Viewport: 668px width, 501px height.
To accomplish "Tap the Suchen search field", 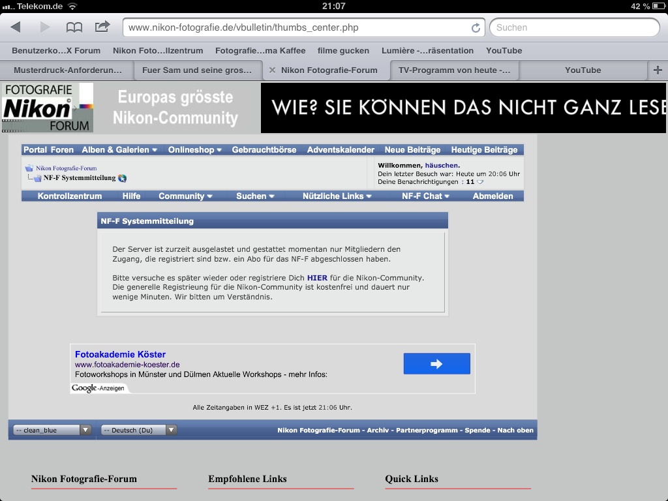I will pyautogui.click(x=574, y=27).
